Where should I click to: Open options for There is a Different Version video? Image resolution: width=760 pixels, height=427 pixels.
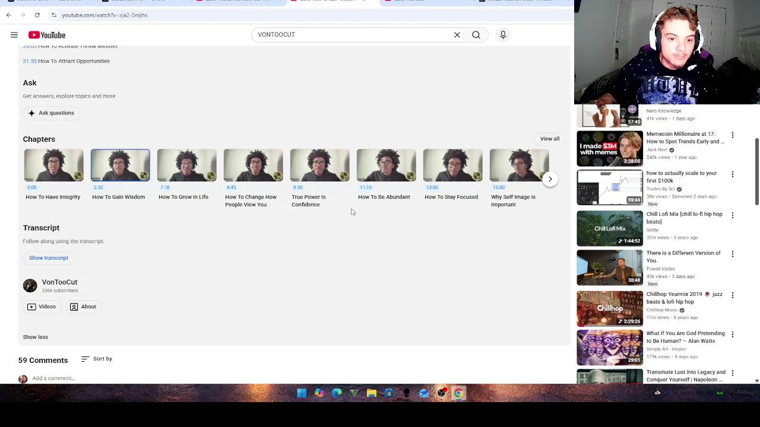click(733, 254)
